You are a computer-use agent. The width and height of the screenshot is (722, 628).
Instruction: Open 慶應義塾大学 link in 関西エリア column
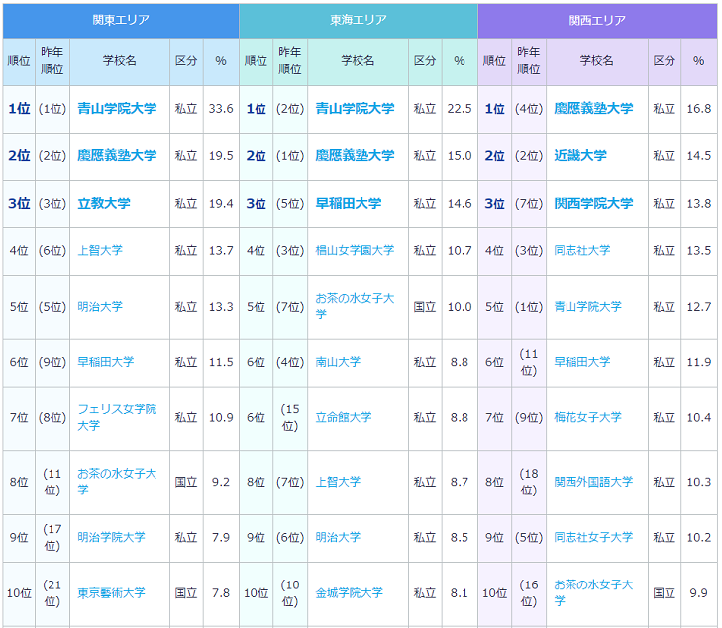pos(593,109)
